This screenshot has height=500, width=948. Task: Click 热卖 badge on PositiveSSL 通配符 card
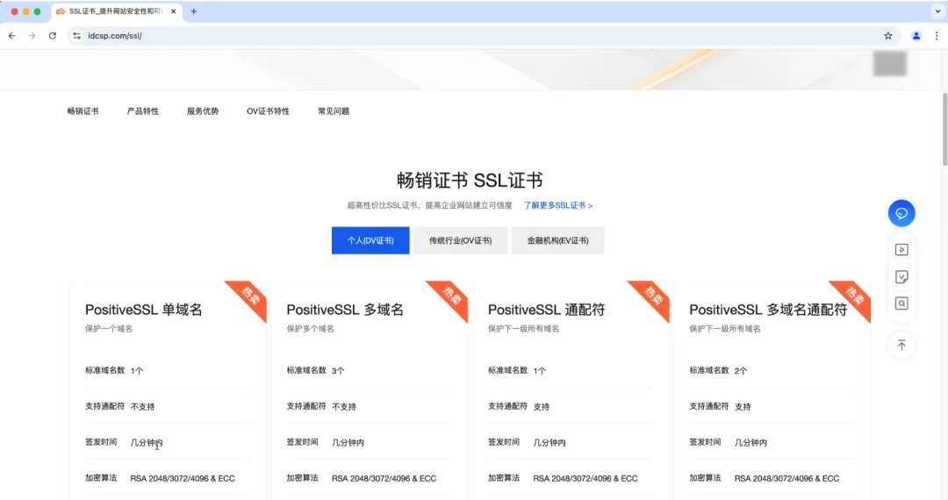tap(652, 296)
